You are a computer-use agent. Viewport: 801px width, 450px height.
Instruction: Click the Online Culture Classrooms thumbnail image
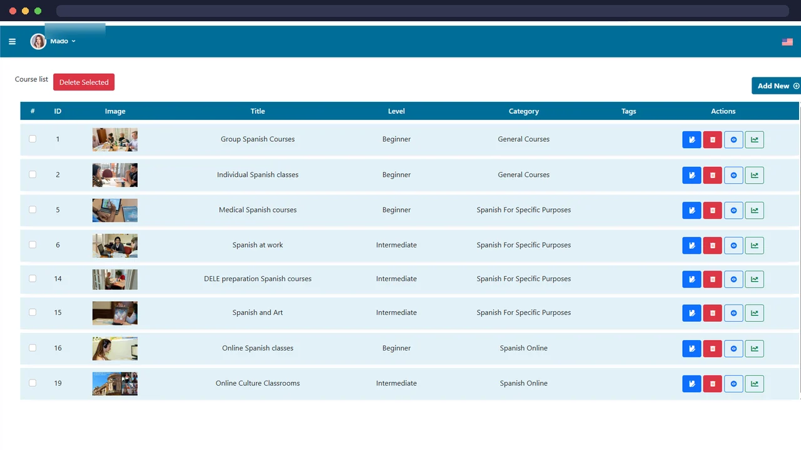(x=115, y=384)
